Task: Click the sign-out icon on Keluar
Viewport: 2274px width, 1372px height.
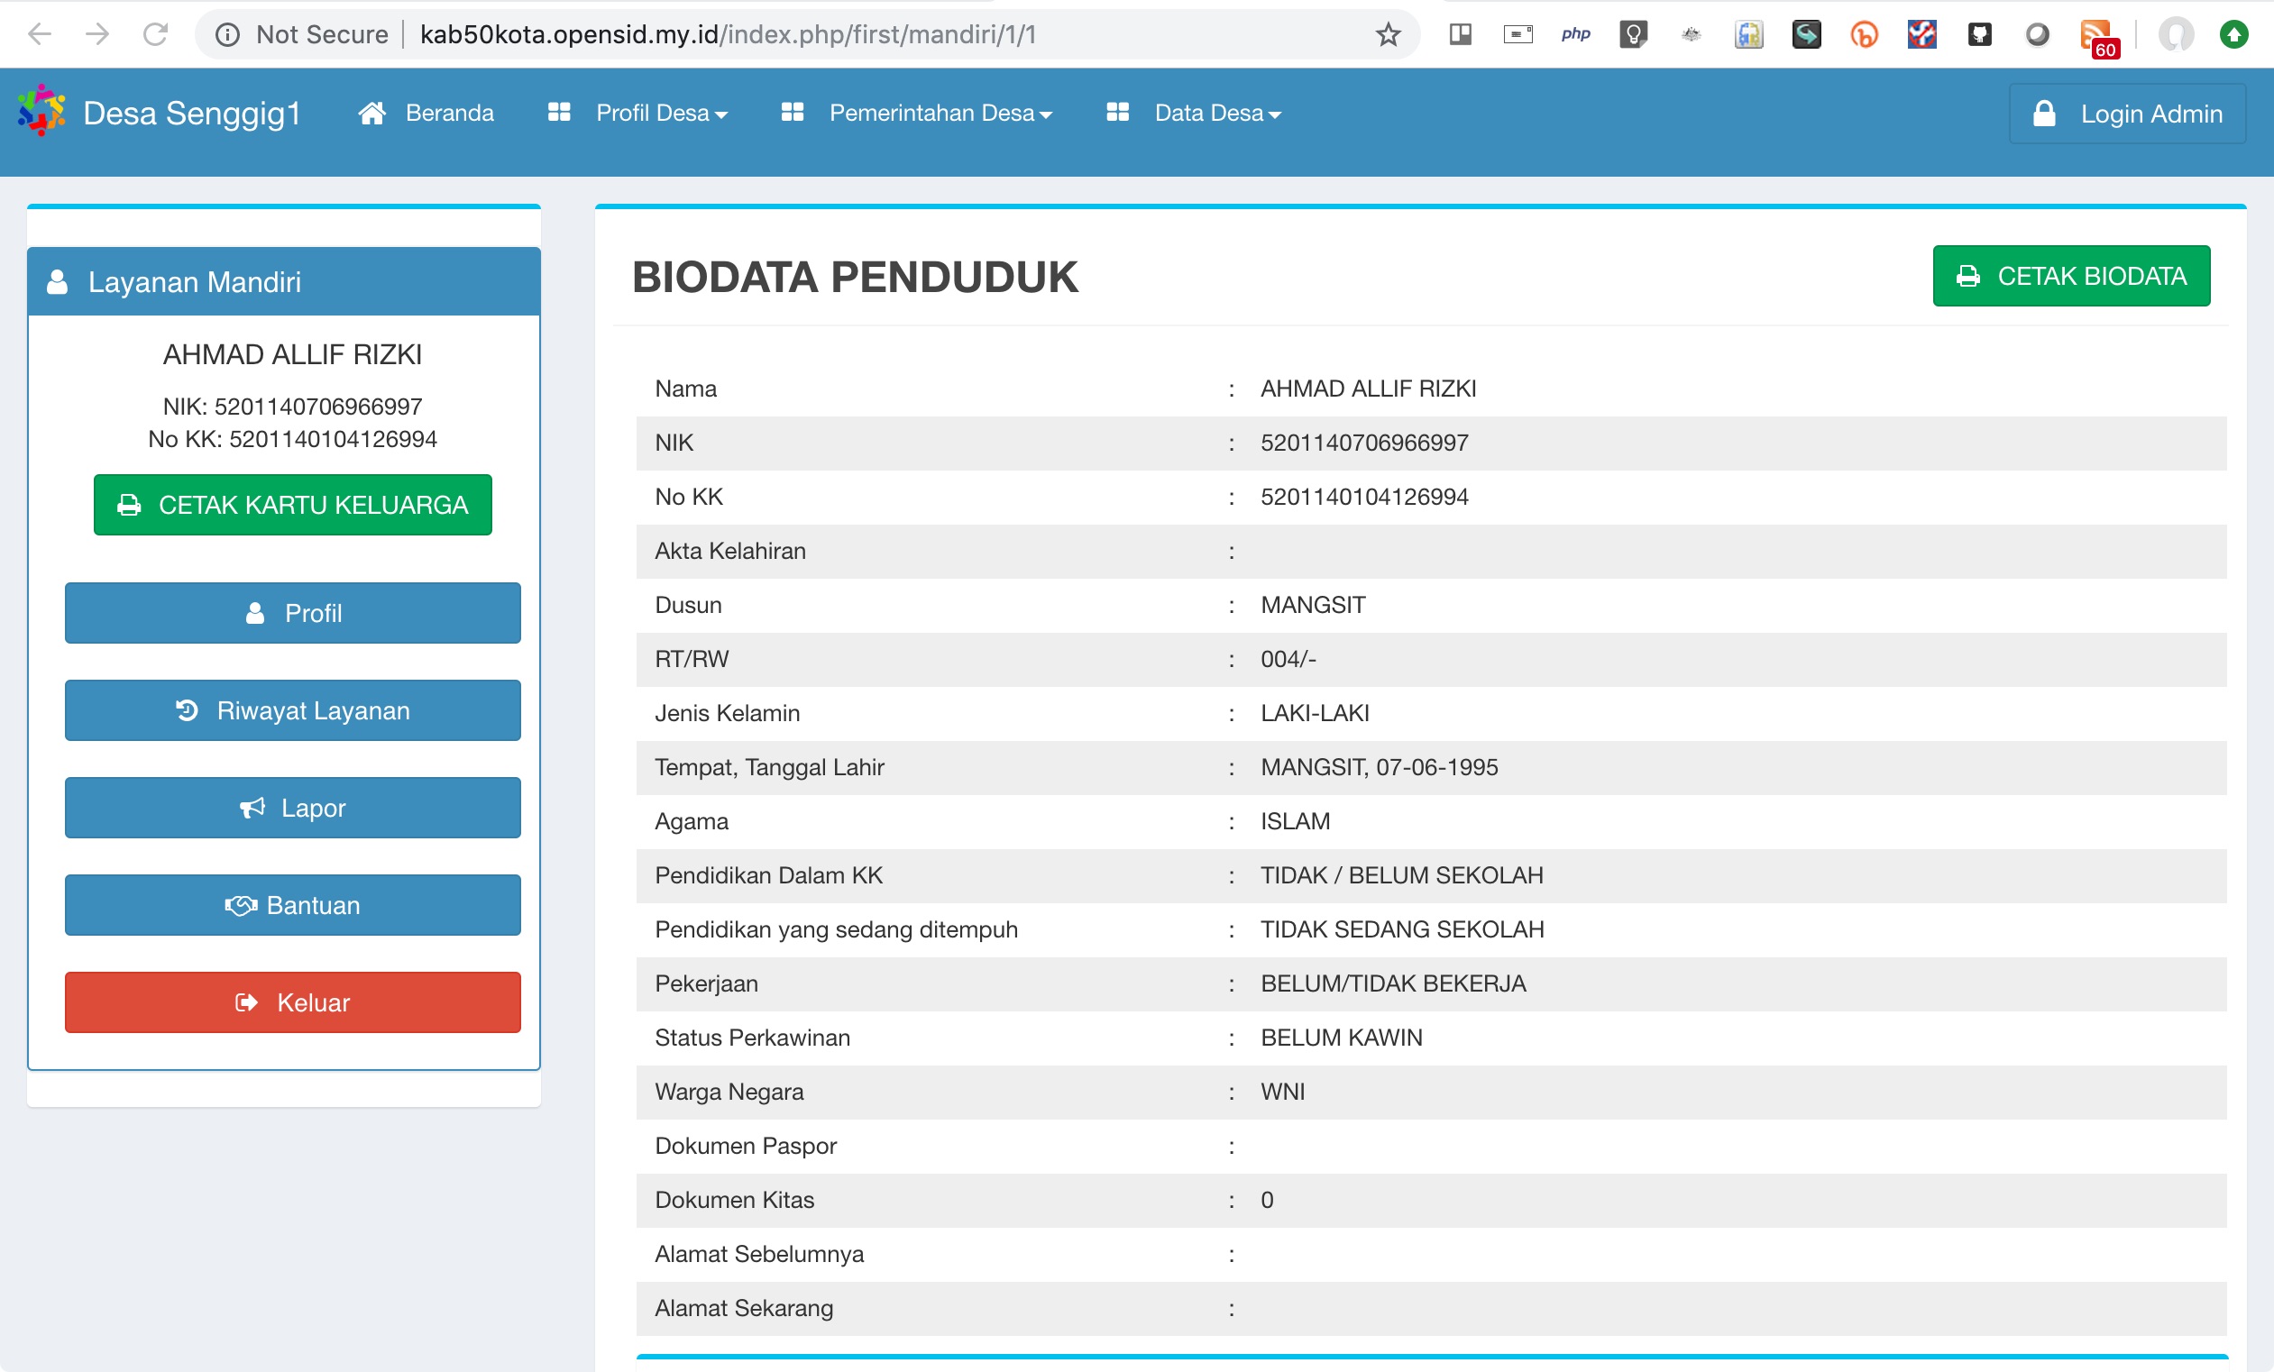Action: pyautogui.click(x=246, y=1002)
